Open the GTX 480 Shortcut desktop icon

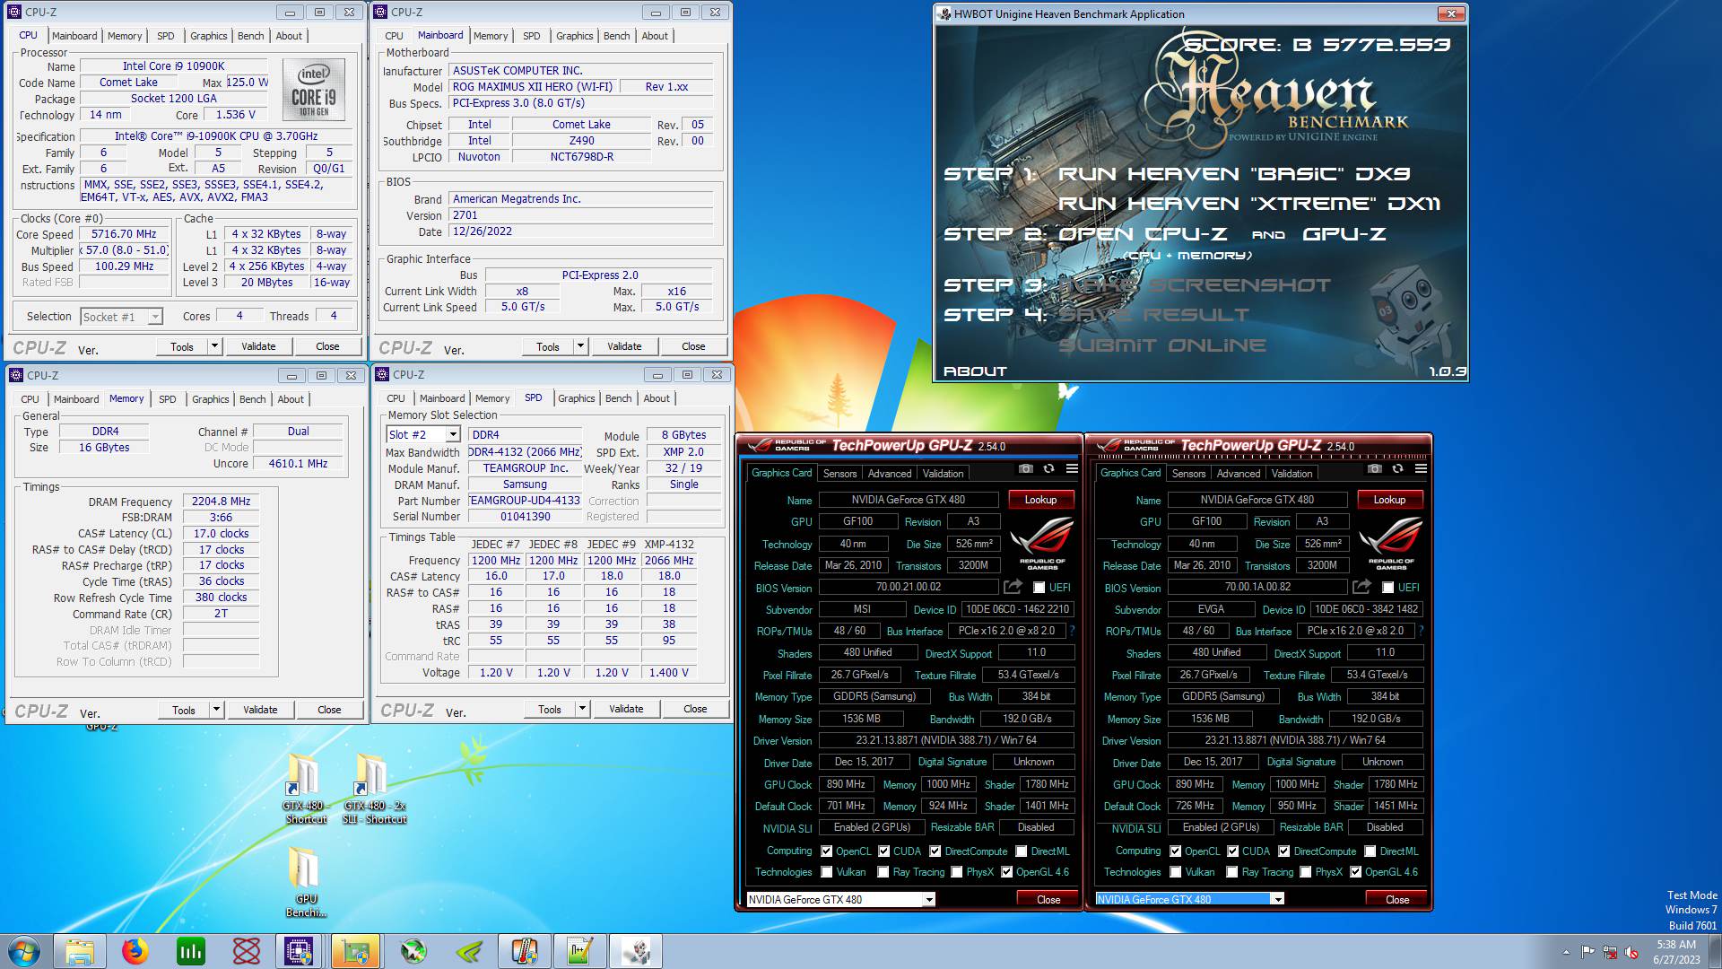pyautogui.click(x=305, y=790)
